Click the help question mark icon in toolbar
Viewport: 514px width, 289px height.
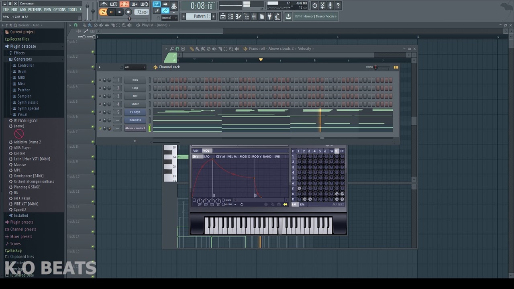click(338, 5)
